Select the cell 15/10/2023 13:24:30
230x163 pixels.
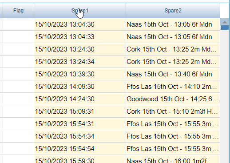pyautogui.click(x=80, y=49)
